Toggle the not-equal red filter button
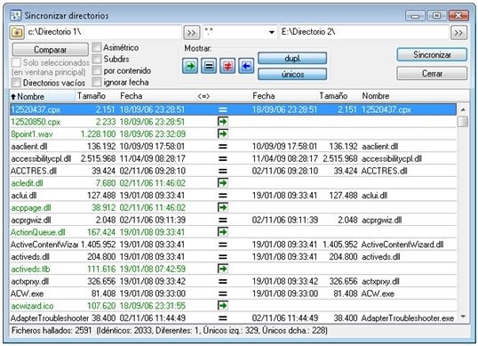The height and width of the screenshot is (346, 478). click(x=227, y=66)
